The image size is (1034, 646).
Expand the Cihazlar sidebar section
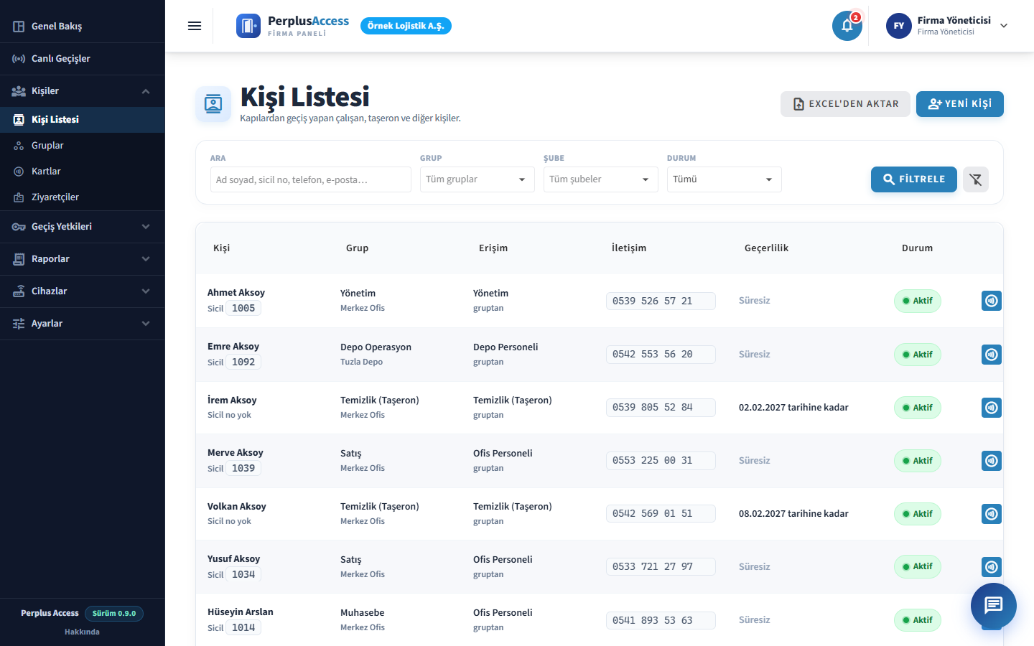(83, 291)
